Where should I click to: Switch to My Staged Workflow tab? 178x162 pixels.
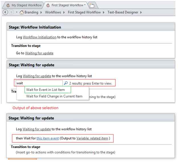(23, 5)
